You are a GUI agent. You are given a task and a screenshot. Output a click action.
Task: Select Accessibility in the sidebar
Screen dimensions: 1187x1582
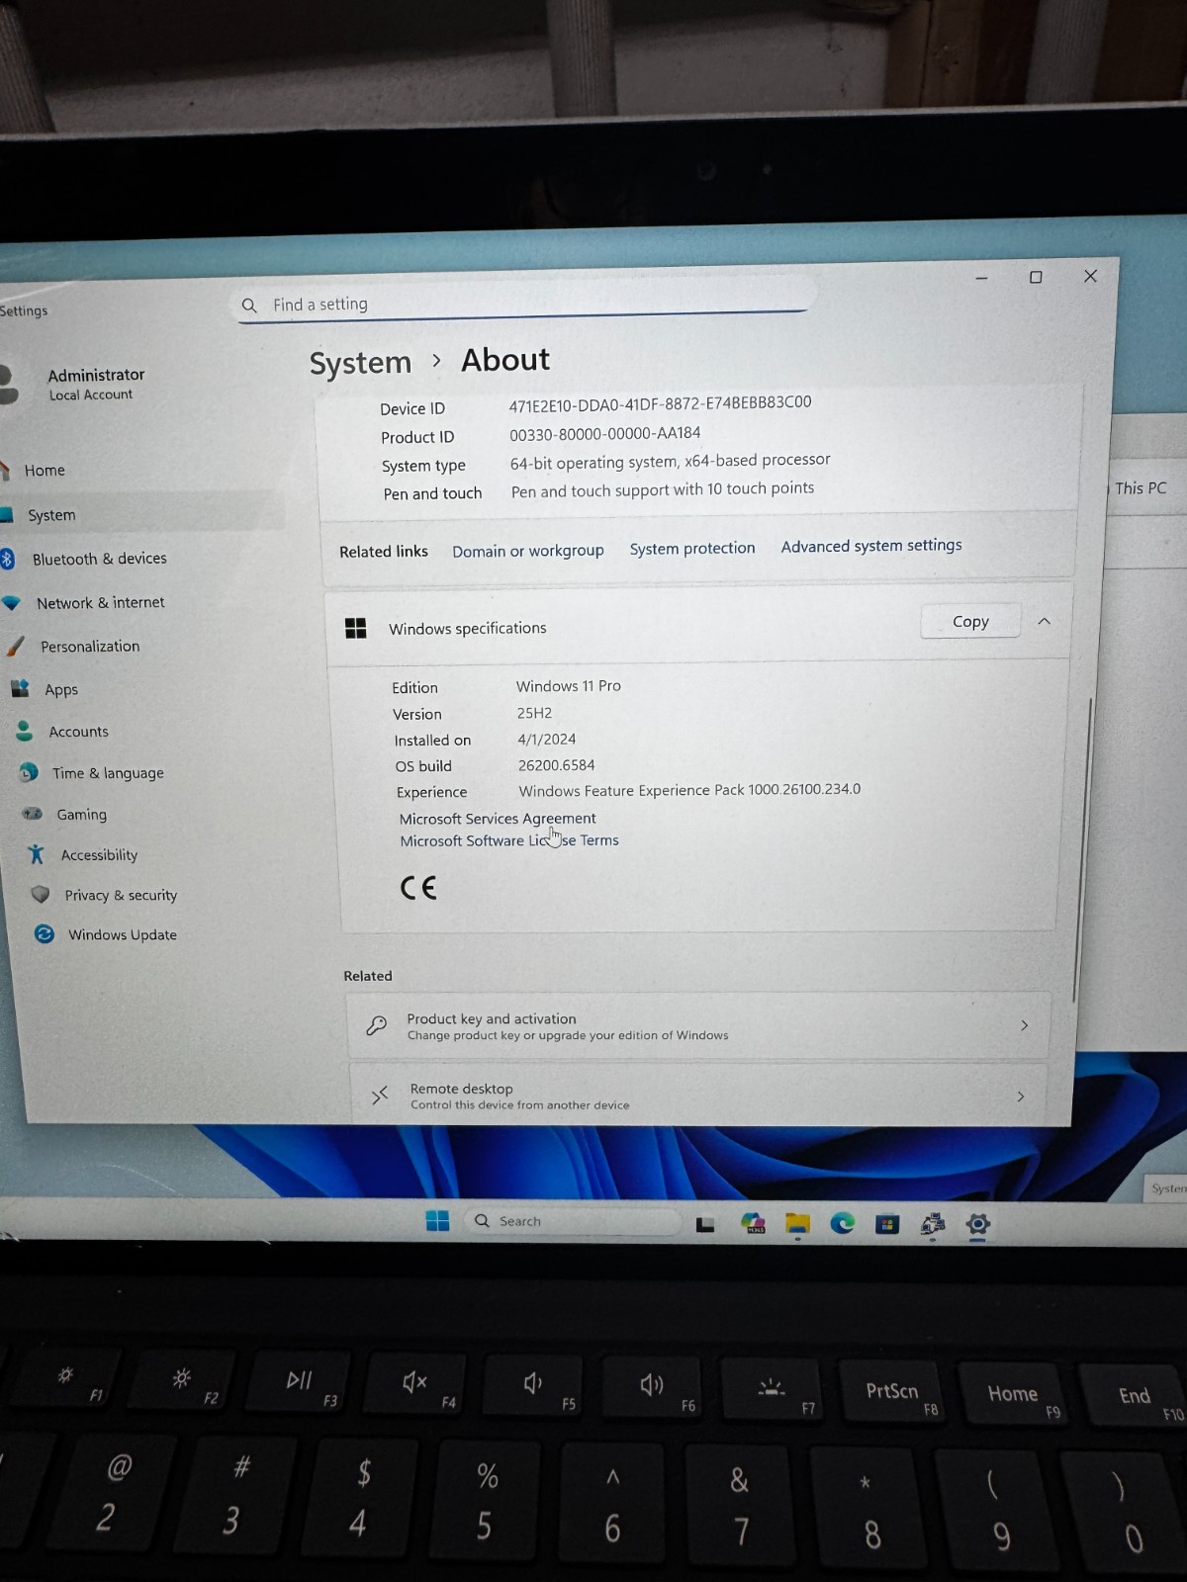(x=99, y=855)
